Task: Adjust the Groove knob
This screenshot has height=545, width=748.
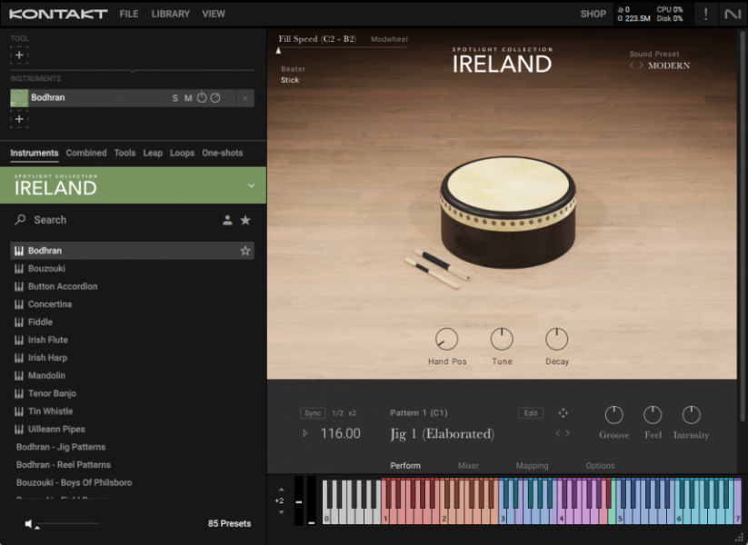Action: click(x=614, y=417)
